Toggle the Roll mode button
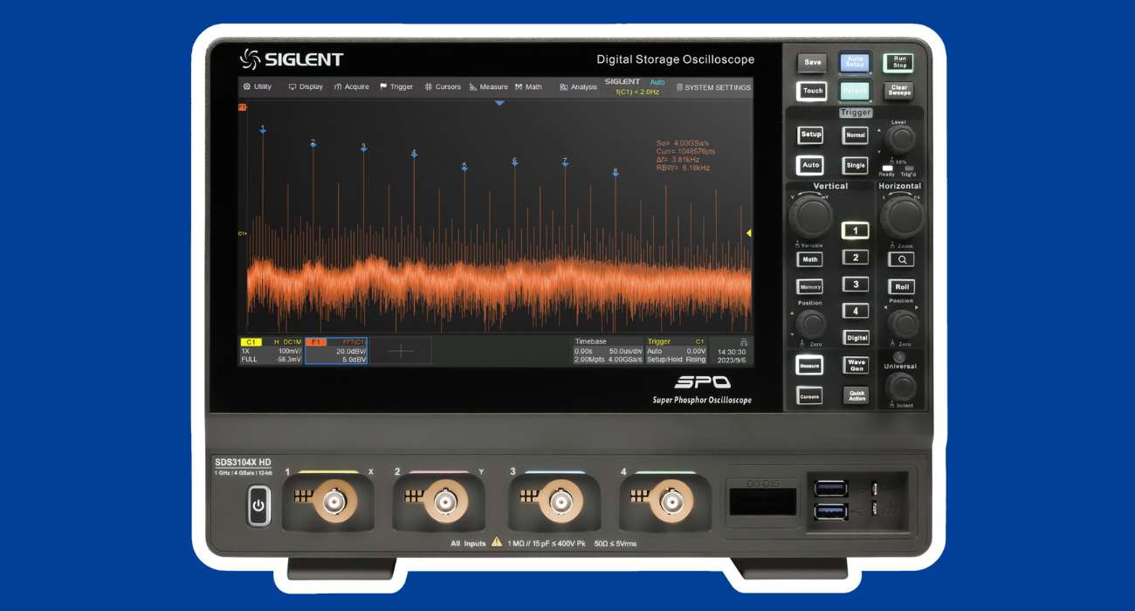Screen dimensions: 1135x611 [902, 286]
